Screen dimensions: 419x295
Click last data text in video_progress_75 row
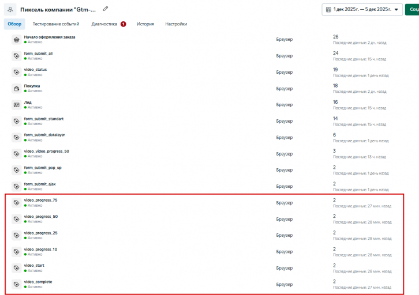point(362,206)
